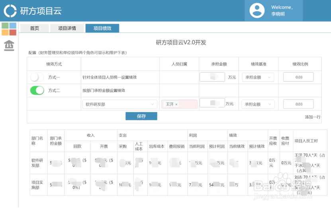331x208 pixels.
Task: Click the 当前绩效 column header
Action: point(237,146)
